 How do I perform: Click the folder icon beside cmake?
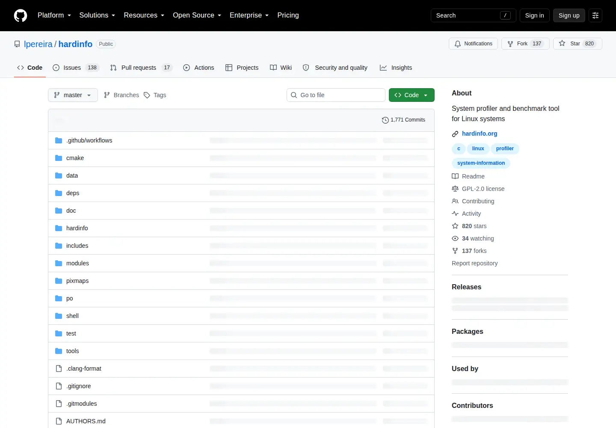(x=59, y=158)
